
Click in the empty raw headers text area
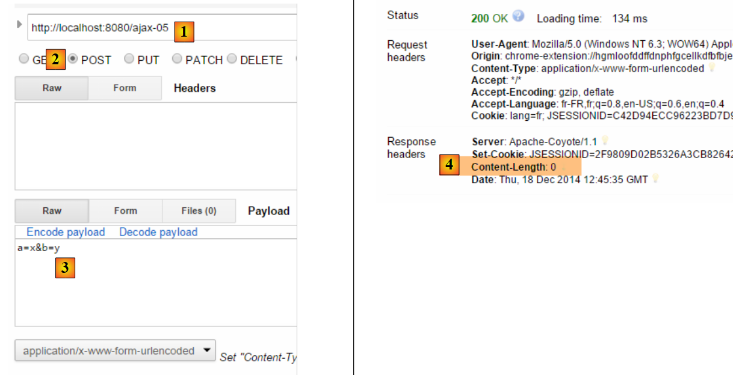(155, 146)
